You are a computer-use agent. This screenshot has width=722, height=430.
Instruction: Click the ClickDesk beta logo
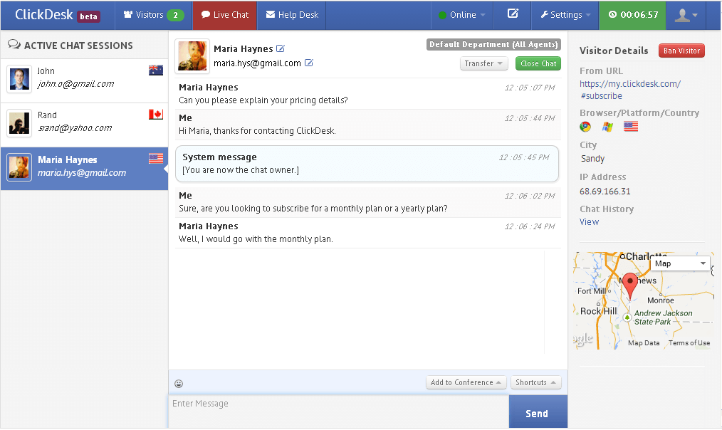(57, 15)
